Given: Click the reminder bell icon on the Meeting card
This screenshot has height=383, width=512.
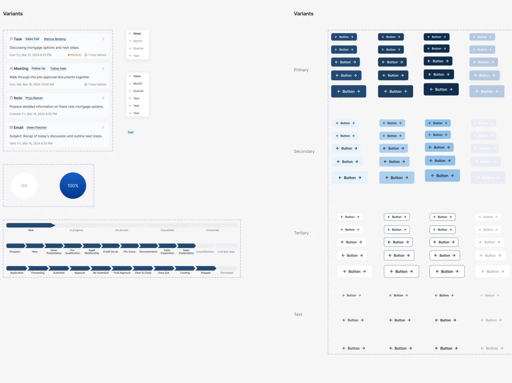Looking at the screenshot, I should (86, 84).
